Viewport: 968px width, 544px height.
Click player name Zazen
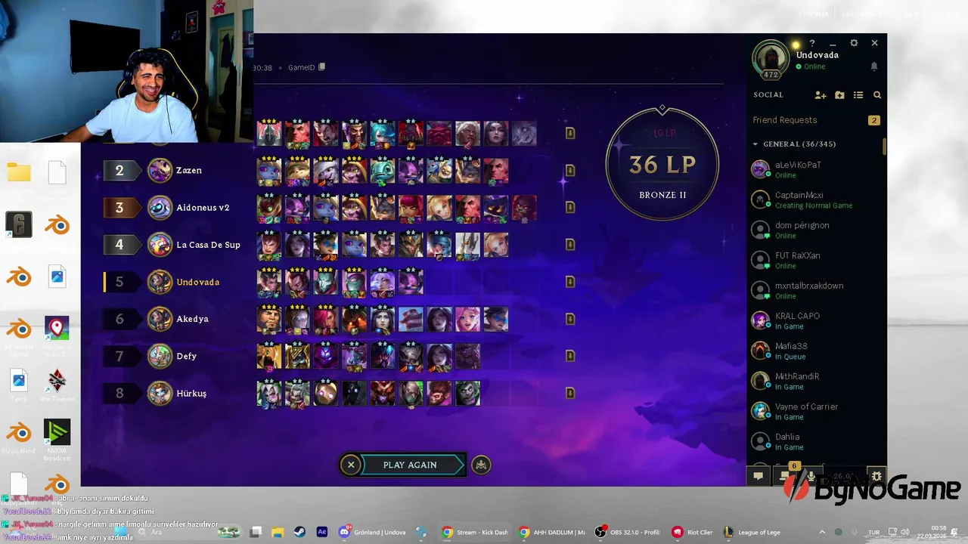(189, 171)
